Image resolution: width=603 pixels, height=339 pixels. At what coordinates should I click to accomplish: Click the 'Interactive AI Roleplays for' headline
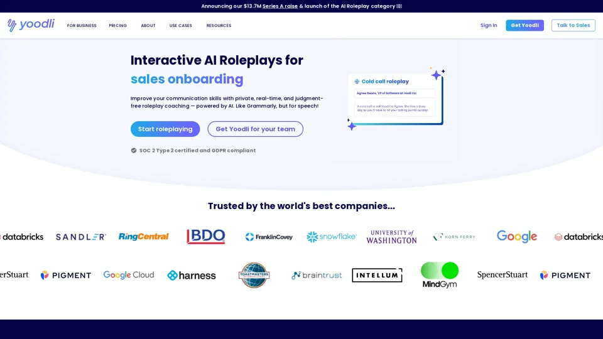point(217,60)
